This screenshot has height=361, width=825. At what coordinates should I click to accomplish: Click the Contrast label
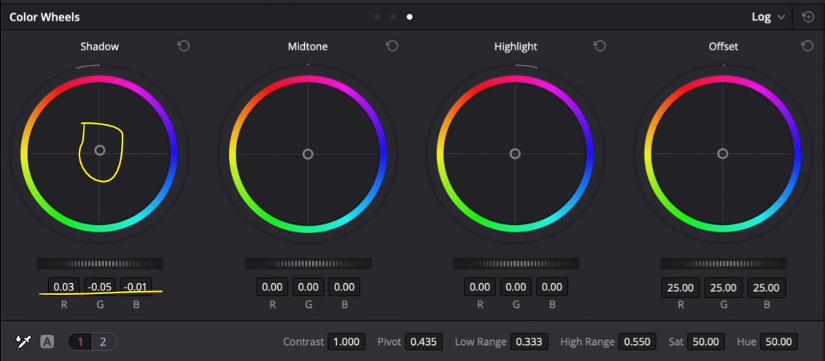[x=303, y=342]
